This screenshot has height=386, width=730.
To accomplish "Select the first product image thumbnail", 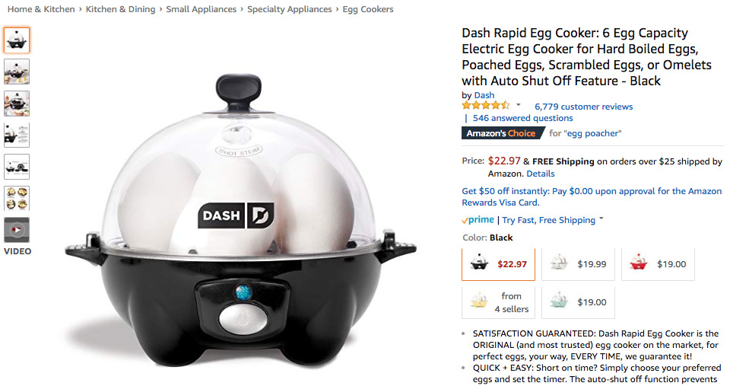I will pos(17,40).
